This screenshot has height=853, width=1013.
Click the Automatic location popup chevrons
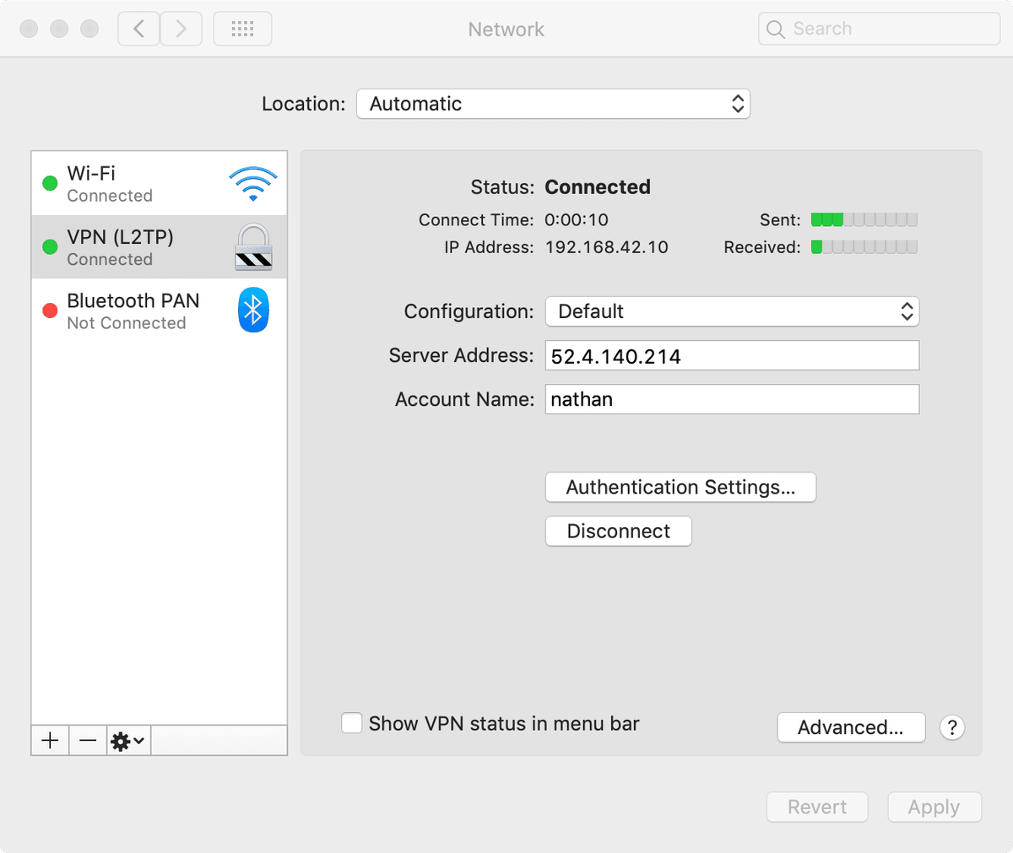coord(738,103)
